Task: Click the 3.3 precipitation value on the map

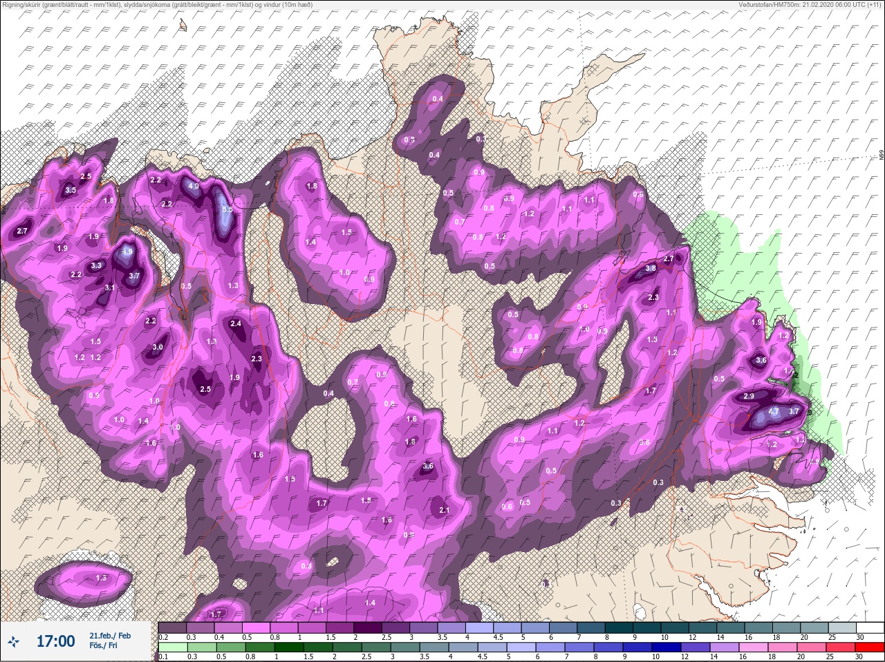Action: point(96,265)
